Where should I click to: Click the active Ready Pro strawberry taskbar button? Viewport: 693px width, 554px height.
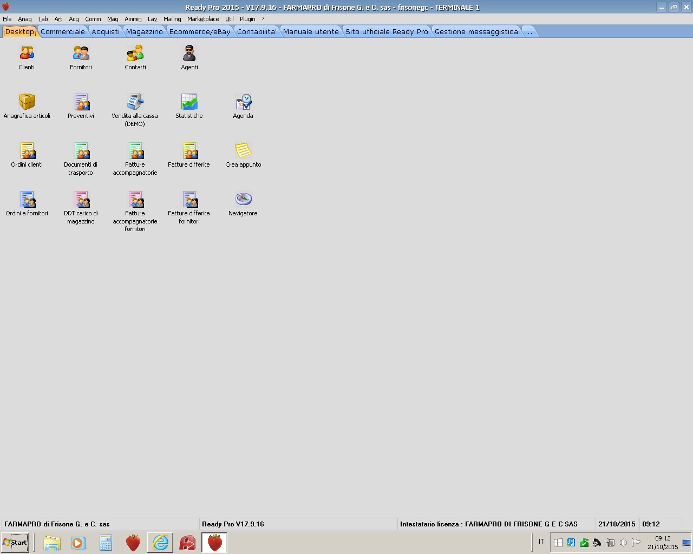(x=214, y=543)
